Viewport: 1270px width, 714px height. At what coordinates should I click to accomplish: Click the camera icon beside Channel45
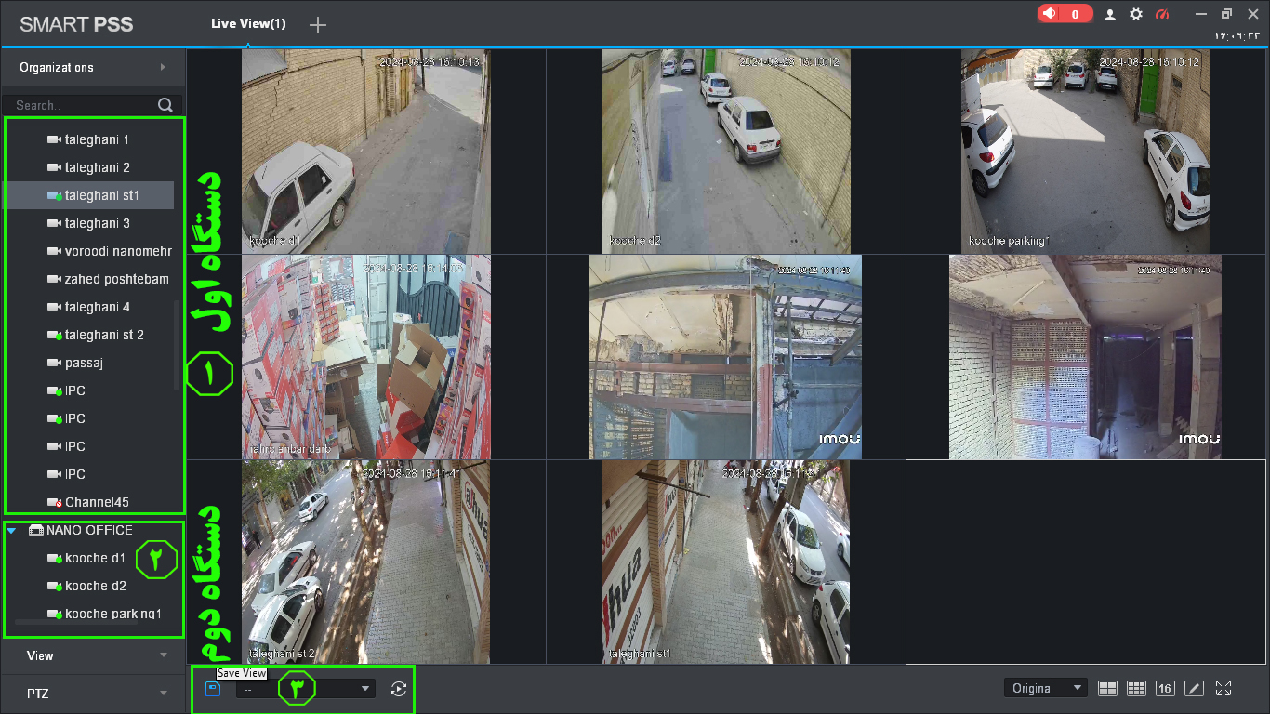pyautogui.click(x=54, y=502)
